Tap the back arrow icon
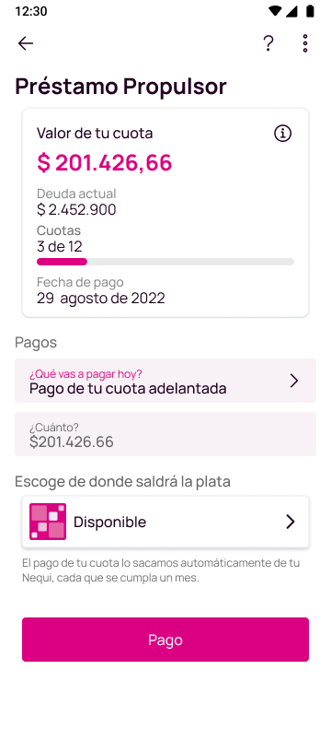 click(x=26, y=43)
